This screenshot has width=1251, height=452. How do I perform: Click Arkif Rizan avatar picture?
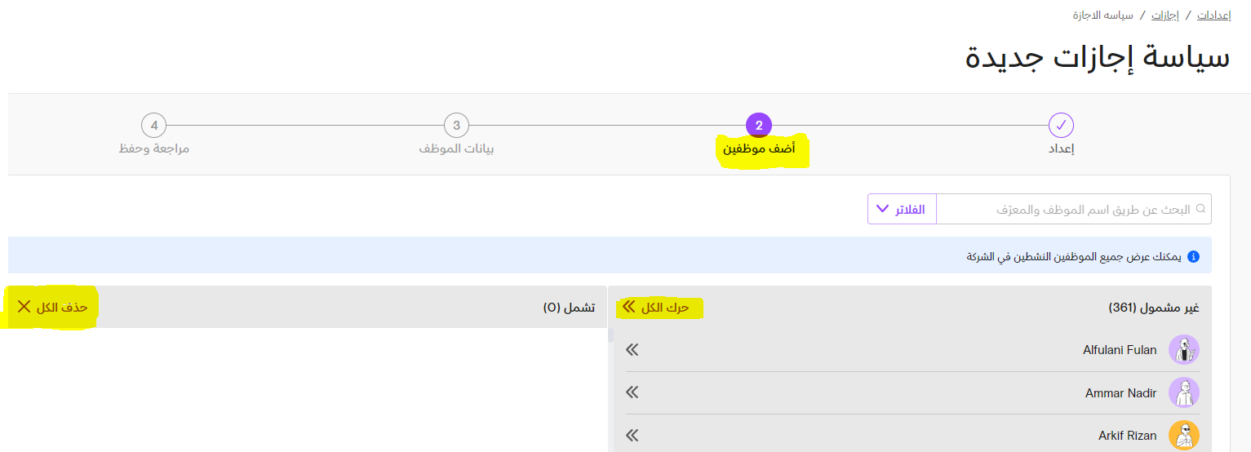click(x=1184, y=435)
